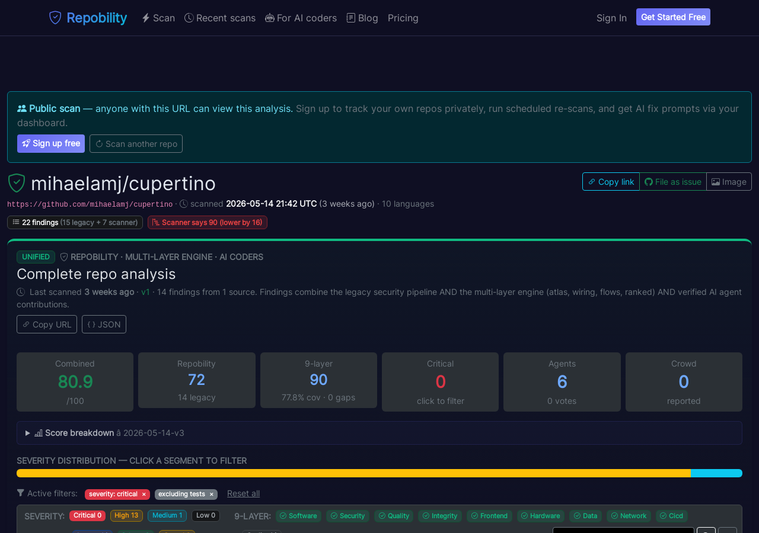759x533 pixels.
Task: Click the 10 languages text
Action: click(408, 204)
